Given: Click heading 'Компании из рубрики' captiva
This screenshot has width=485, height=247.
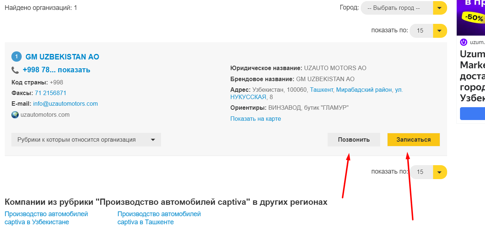Looking at the screenshot, I should pos(166,202).
